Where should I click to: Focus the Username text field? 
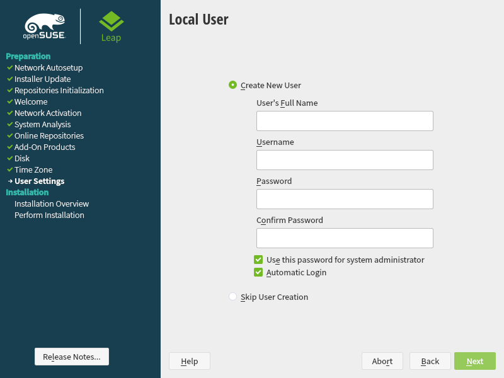[x=345, y=160]
